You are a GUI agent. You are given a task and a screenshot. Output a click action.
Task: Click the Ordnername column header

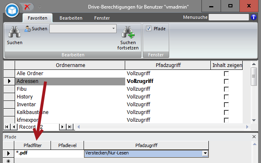(70, 65)
